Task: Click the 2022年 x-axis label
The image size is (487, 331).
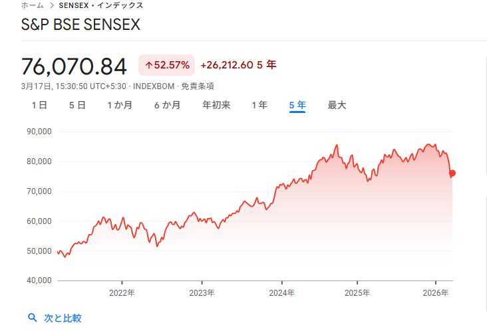Action: point(122,292)
